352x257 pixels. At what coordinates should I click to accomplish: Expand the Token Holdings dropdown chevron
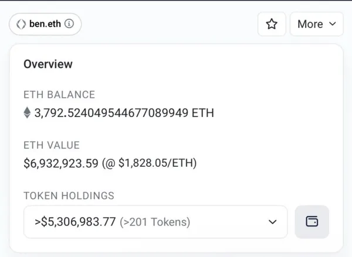[x=272, y=222]
